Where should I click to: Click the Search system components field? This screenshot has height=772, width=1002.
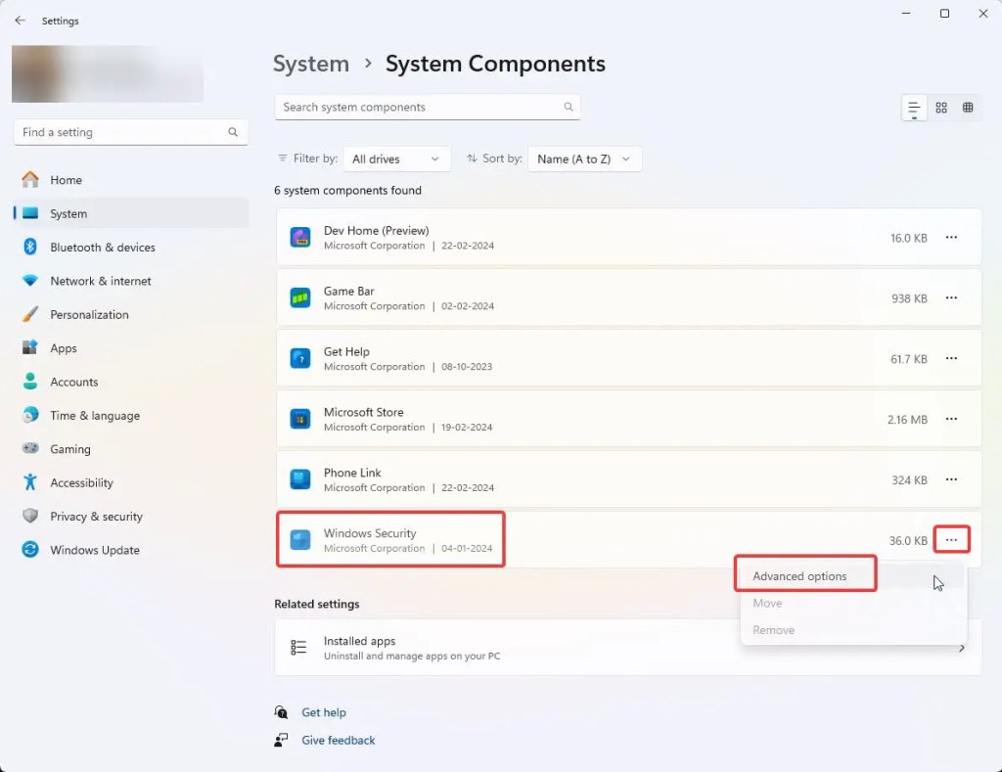[x=421, y=108]
